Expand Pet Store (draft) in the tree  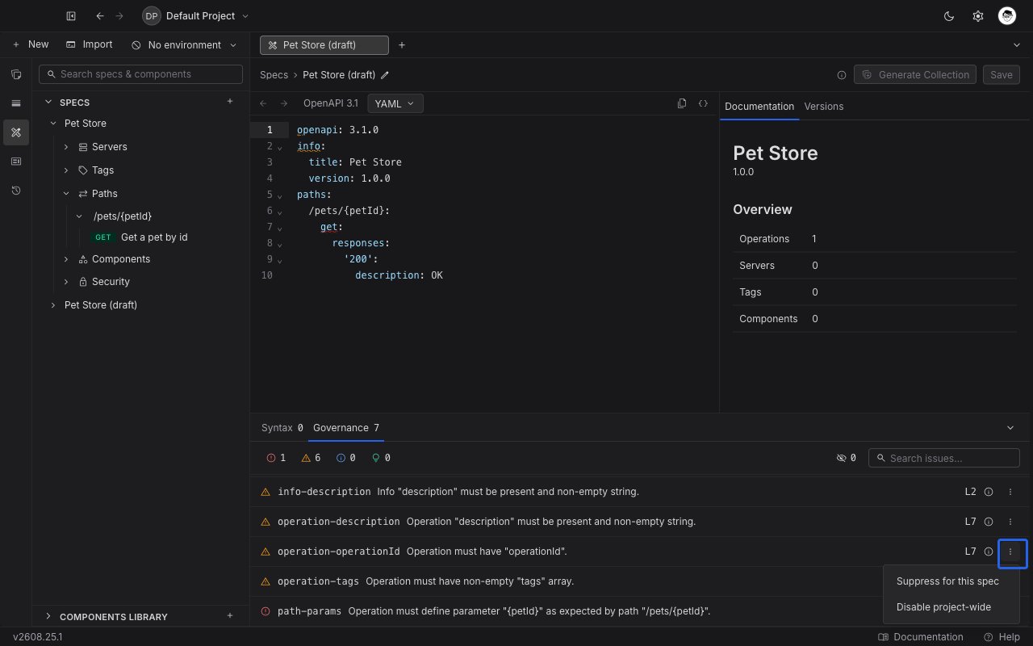(x=53, y=305)
